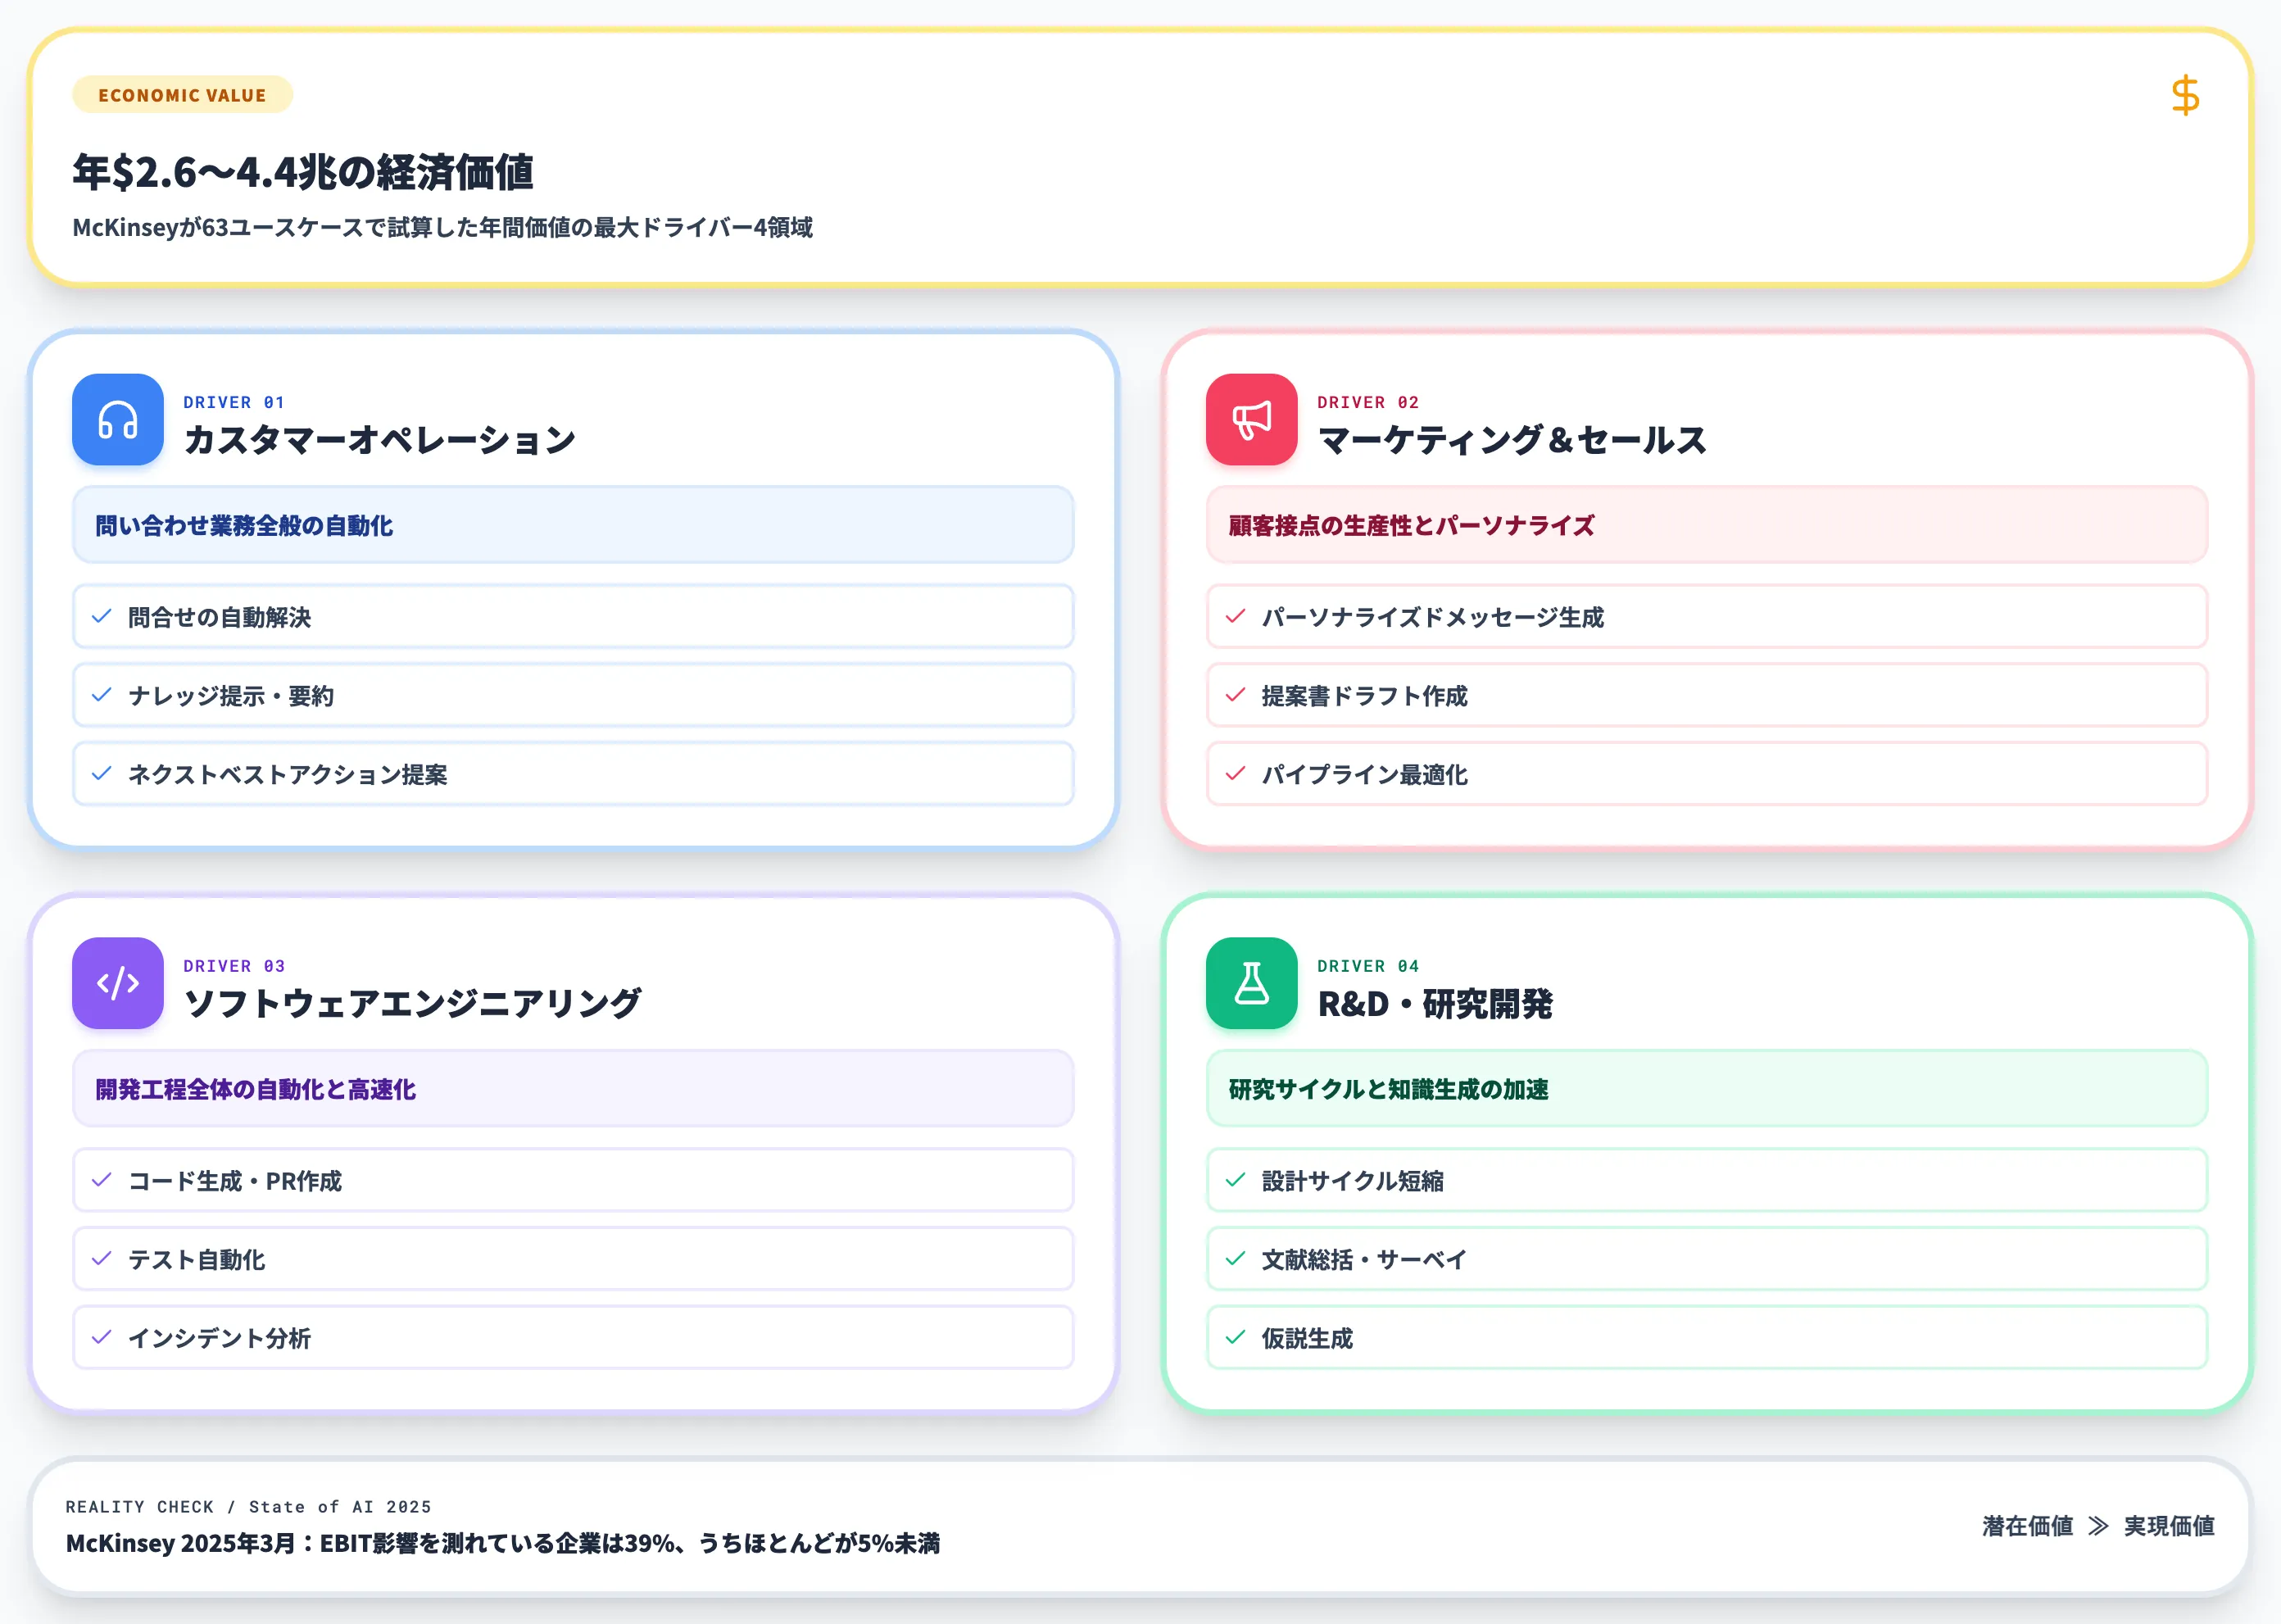Click the 文献総括・サーベイ item text

[1364, 1260]
